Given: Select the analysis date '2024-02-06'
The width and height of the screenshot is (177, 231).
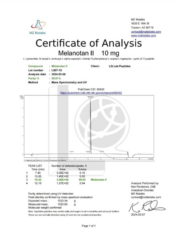Looking at the screenshot, I should [58, 74].
